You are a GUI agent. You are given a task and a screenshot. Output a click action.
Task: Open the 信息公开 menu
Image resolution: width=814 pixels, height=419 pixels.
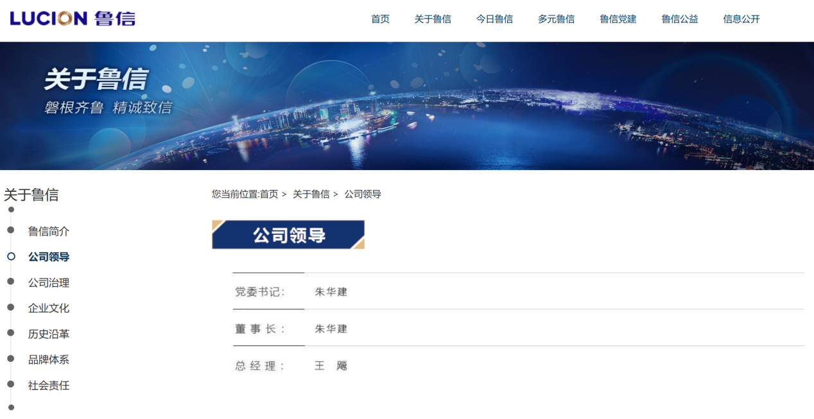pos(741,19)
